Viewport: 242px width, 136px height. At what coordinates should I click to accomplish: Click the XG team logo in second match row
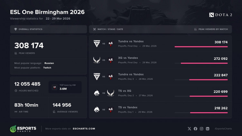[97, 60]
